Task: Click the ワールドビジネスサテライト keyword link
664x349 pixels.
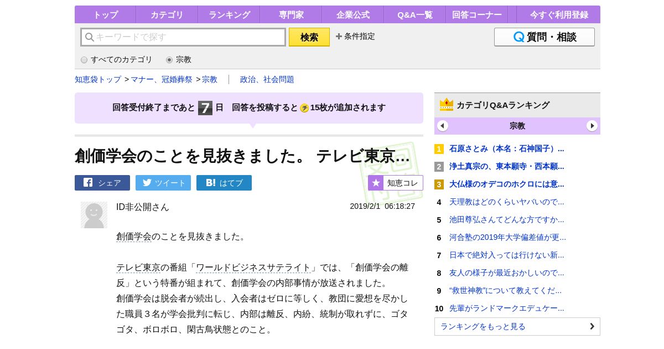Action: 253,268
